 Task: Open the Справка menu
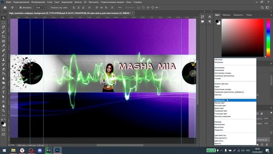(137, 2)
